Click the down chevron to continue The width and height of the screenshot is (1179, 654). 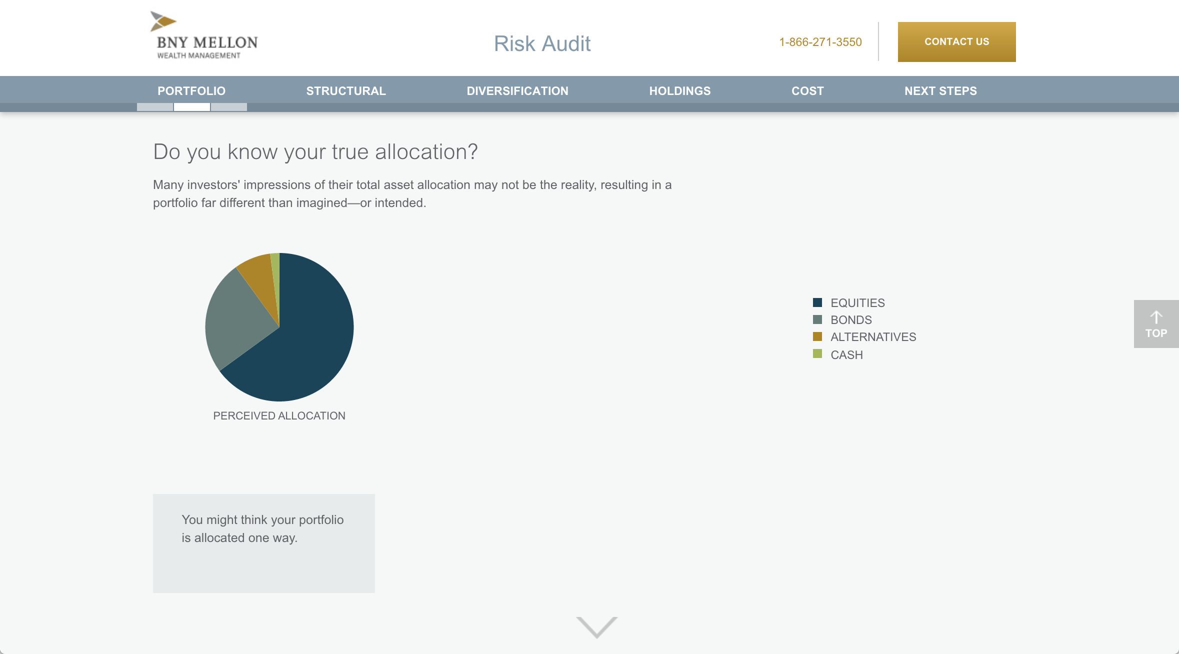[x=596, y=627]
